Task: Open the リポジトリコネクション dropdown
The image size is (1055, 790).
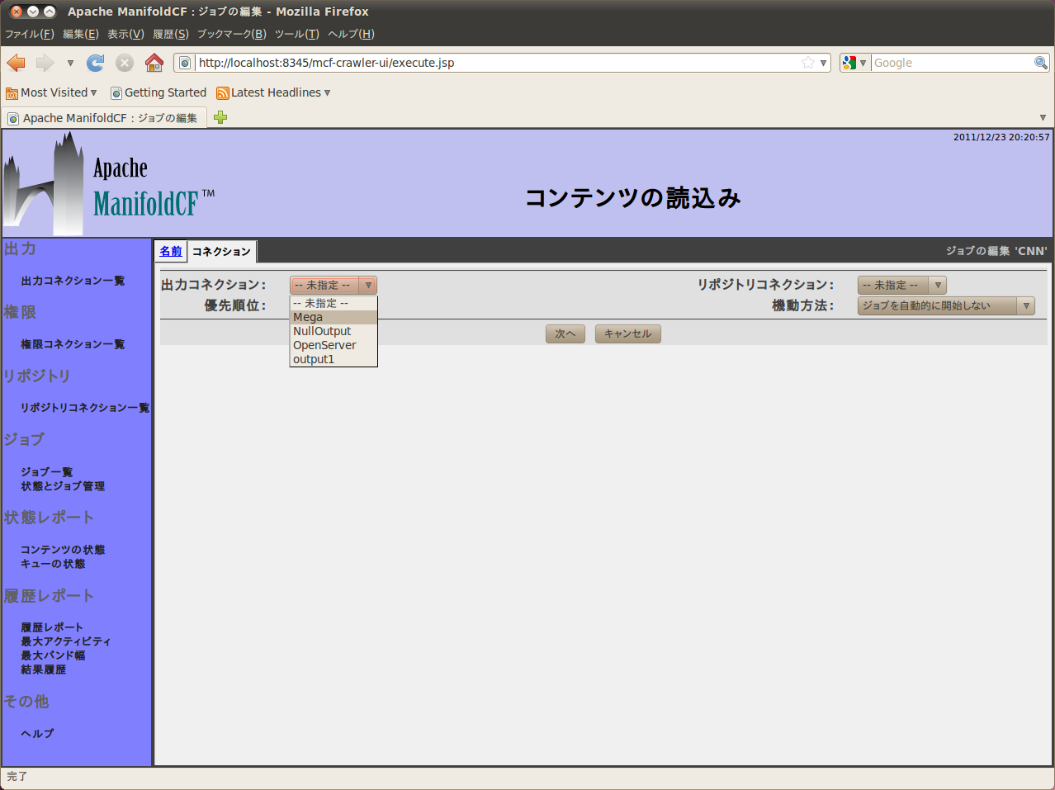Action: tap(901, 285)
